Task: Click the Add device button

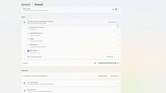Action: [x=110, y=57]
